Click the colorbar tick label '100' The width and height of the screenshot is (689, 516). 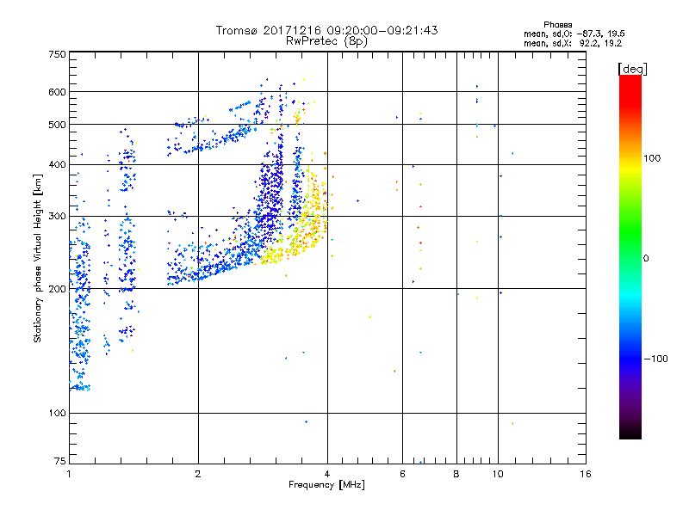pyautogui.click(x=652, y=158)
